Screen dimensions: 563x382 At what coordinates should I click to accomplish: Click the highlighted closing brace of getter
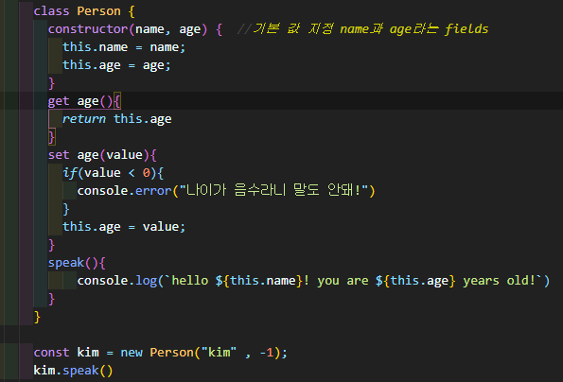52,137
